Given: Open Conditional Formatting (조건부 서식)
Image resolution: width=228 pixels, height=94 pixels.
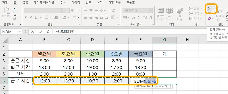Looking at the screenshot, I should coord(161,14).
